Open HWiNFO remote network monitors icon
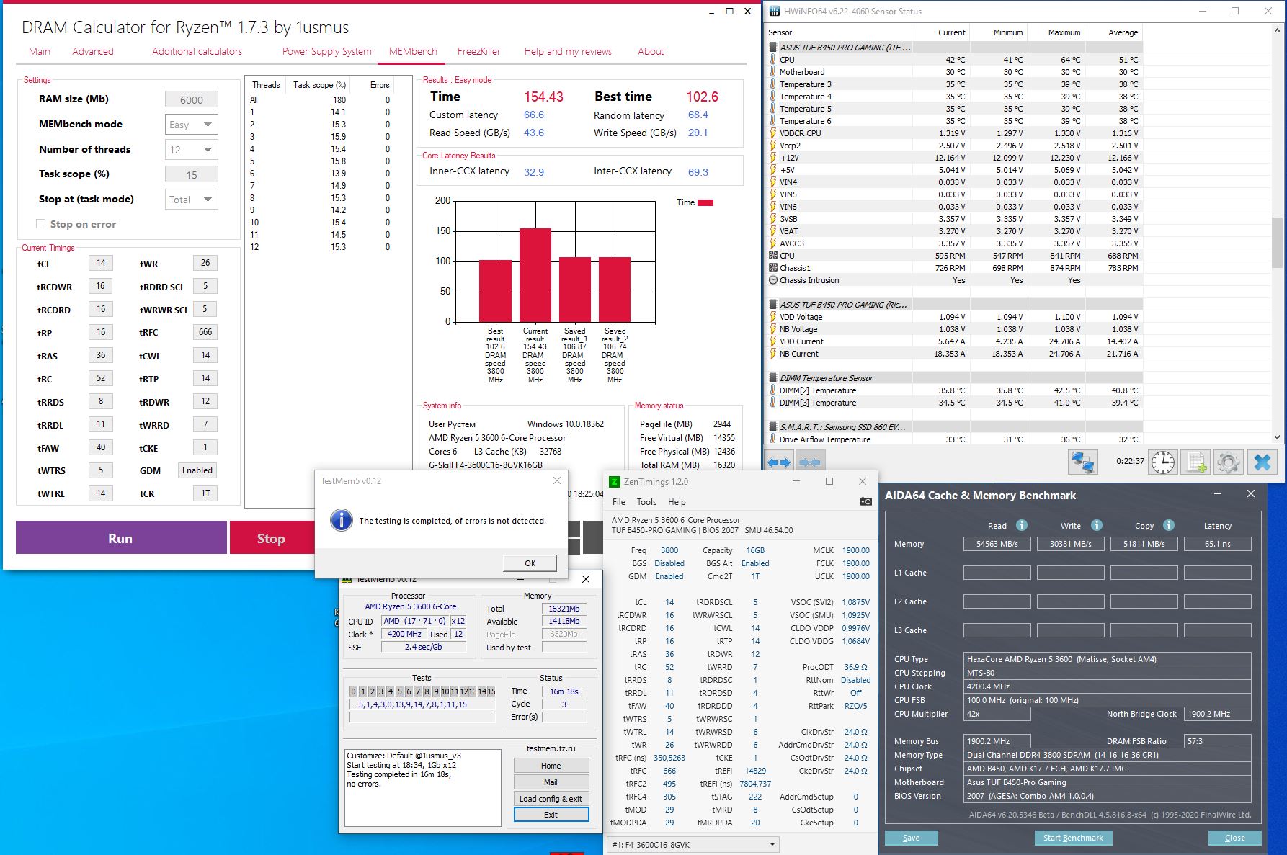1287x855 pixels. coord(1083,462)
